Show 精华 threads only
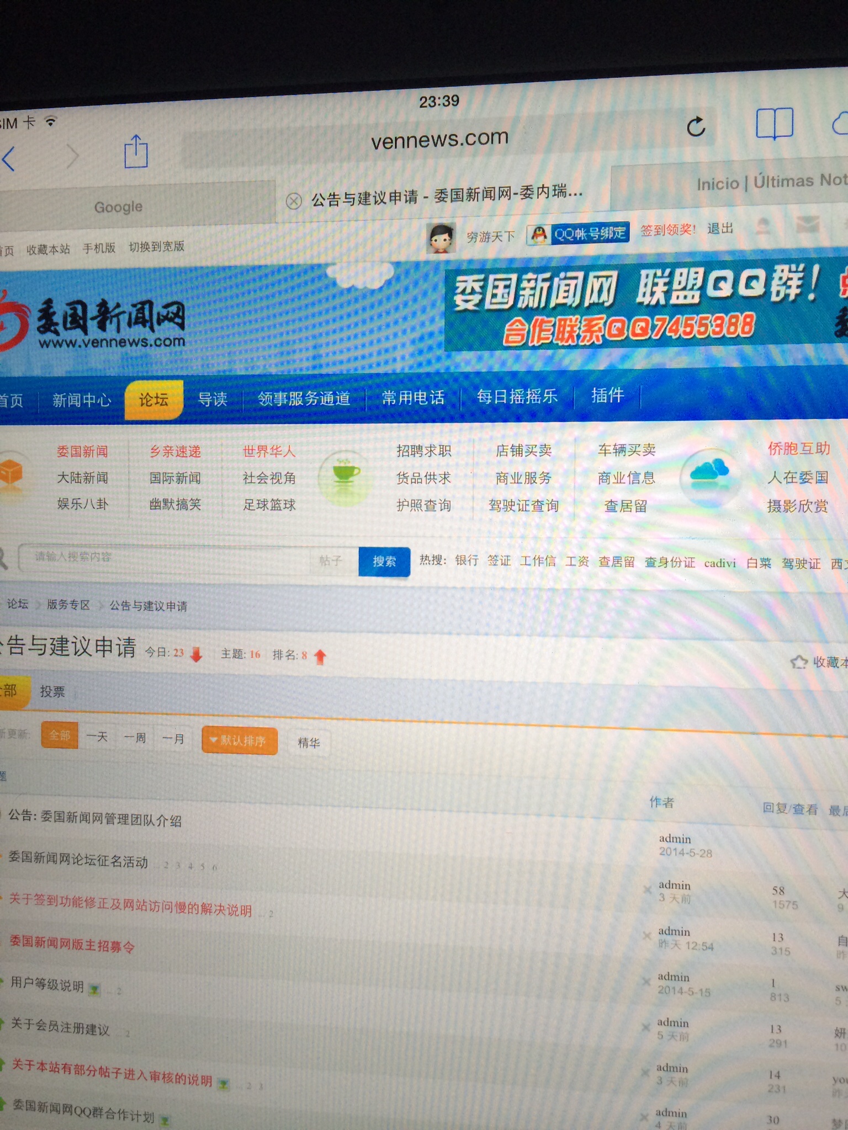Image resolution: width=848 pixels, height=1130 pixels. tap(309, 743)
